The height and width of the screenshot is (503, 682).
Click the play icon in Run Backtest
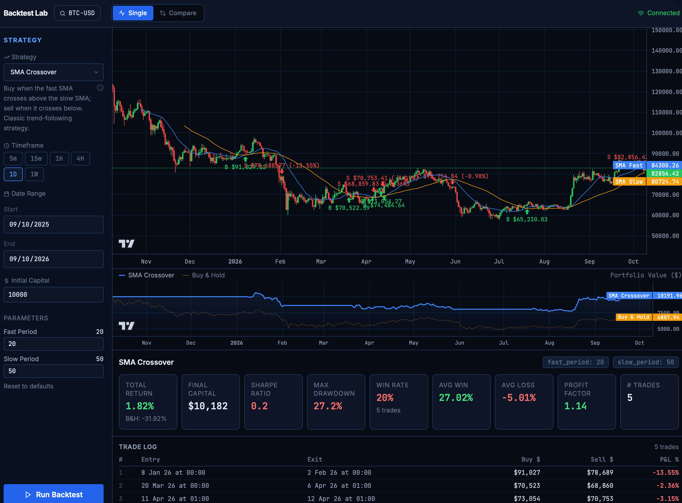28,494
